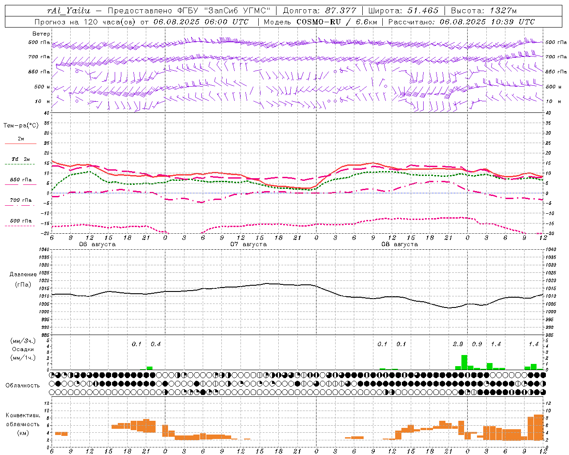Click the Тем-ра(°C) temperature legend title

(21, 126)
